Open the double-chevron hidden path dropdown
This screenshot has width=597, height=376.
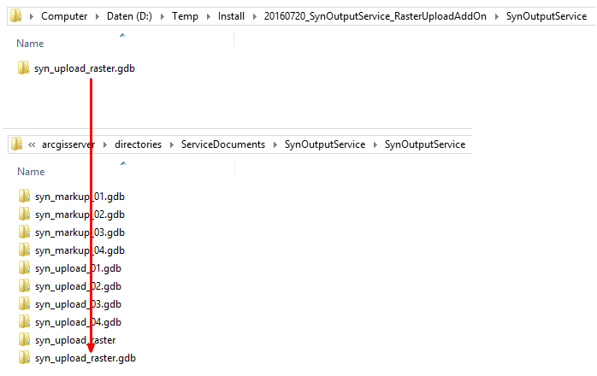pyautogui.click(x=32, y=144)
